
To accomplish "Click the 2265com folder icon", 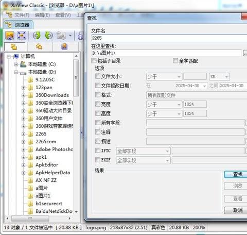I will [30, 142].
